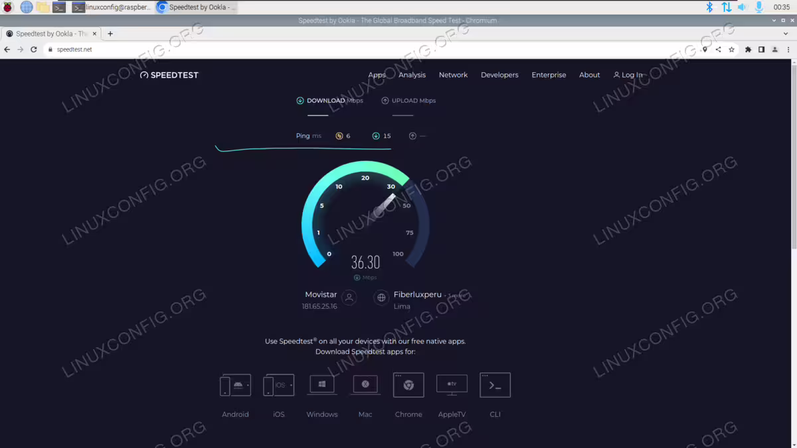
Task: Download the Windows app
Action: (322, 396)
